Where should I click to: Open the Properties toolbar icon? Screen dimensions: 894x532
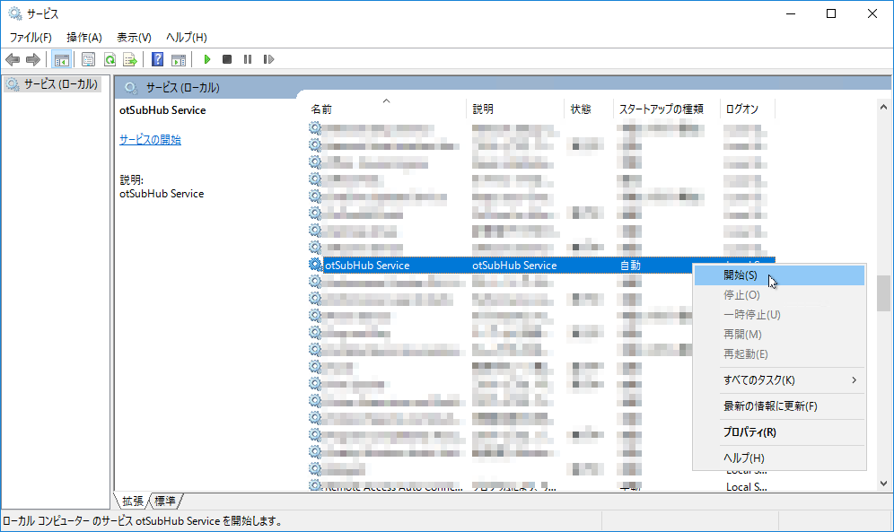point(88,59)
